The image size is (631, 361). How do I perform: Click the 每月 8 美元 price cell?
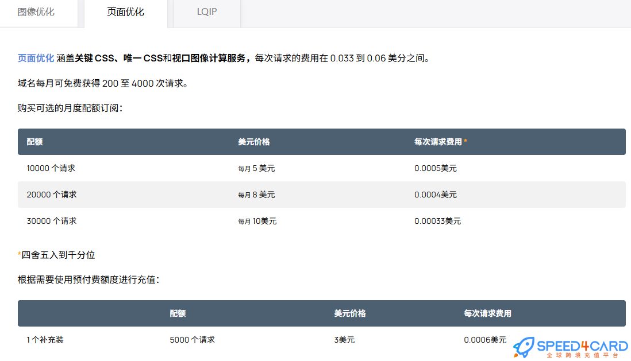click(x=256, y=195)
